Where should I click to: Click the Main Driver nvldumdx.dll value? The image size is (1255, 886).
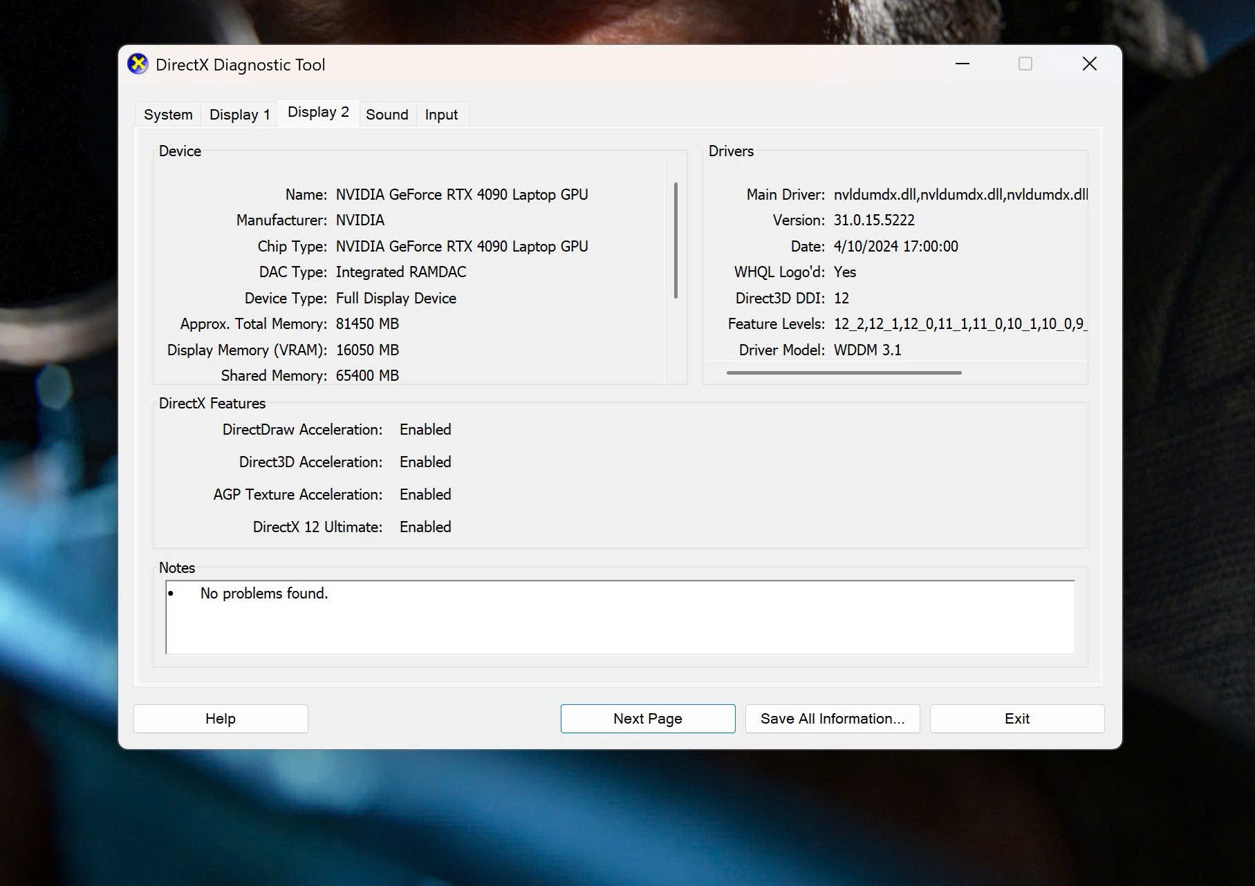(x=960, y=195)
